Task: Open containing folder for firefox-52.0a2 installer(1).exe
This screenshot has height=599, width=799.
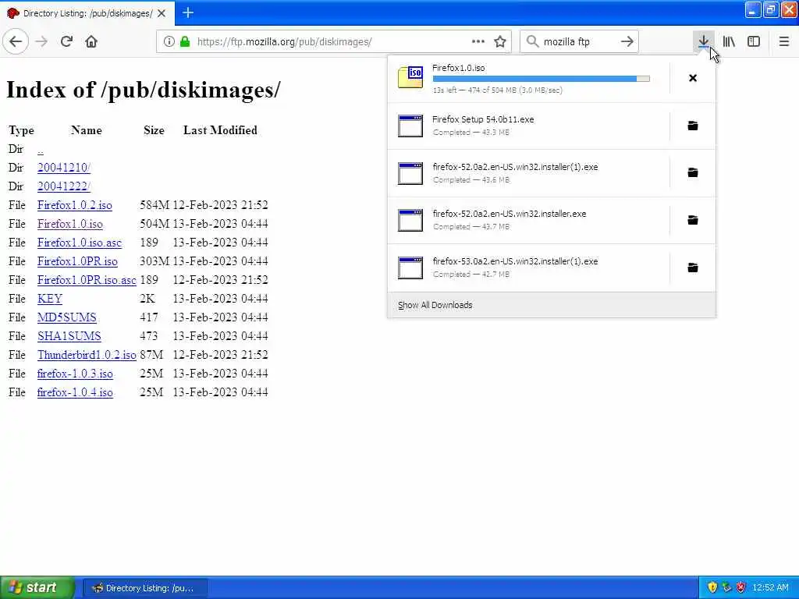Action: (693, 172)
